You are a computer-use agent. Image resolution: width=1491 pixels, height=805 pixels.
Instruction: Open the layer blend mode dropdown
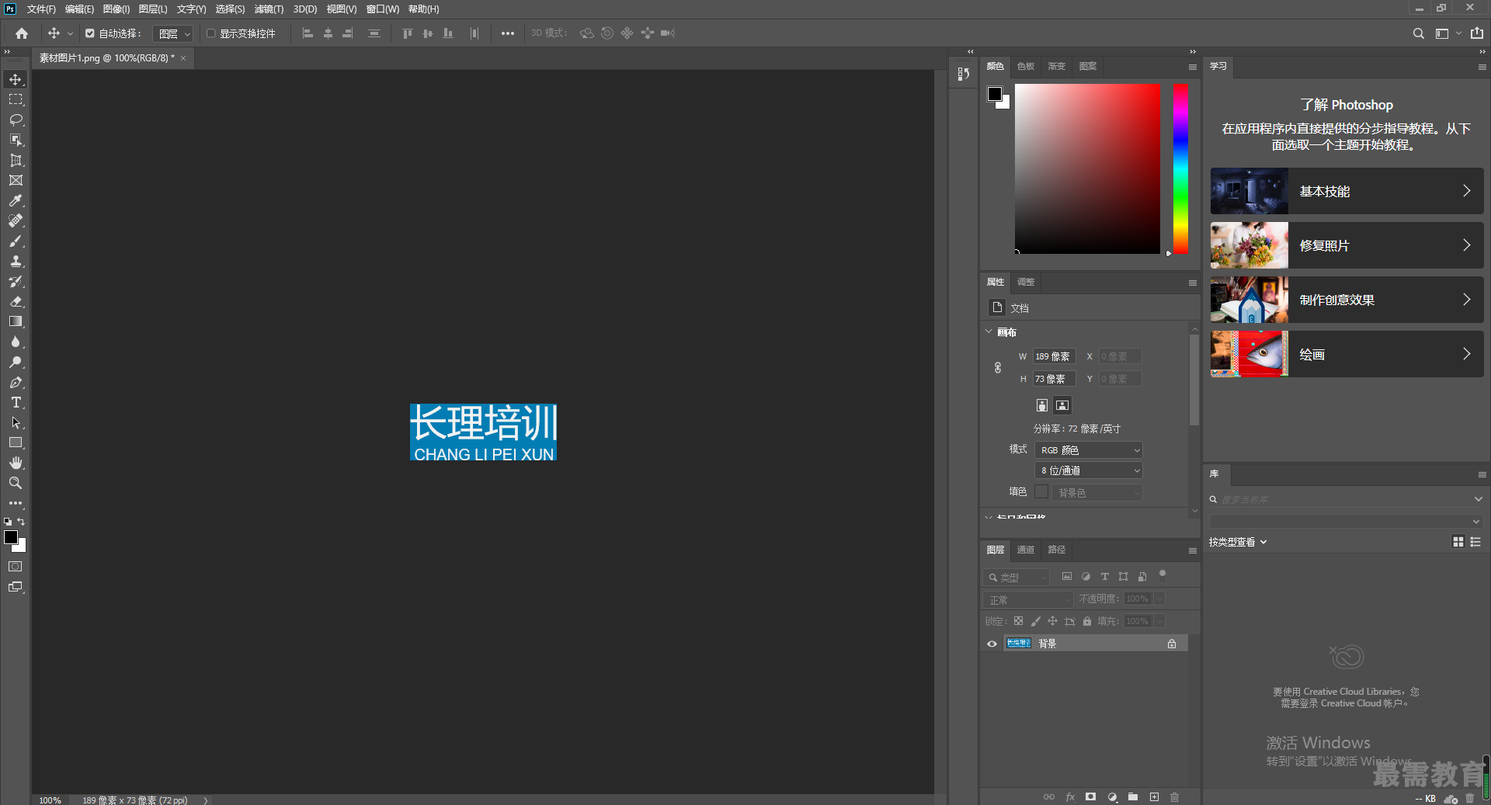pyautogui.click(x=1028, y=600)
